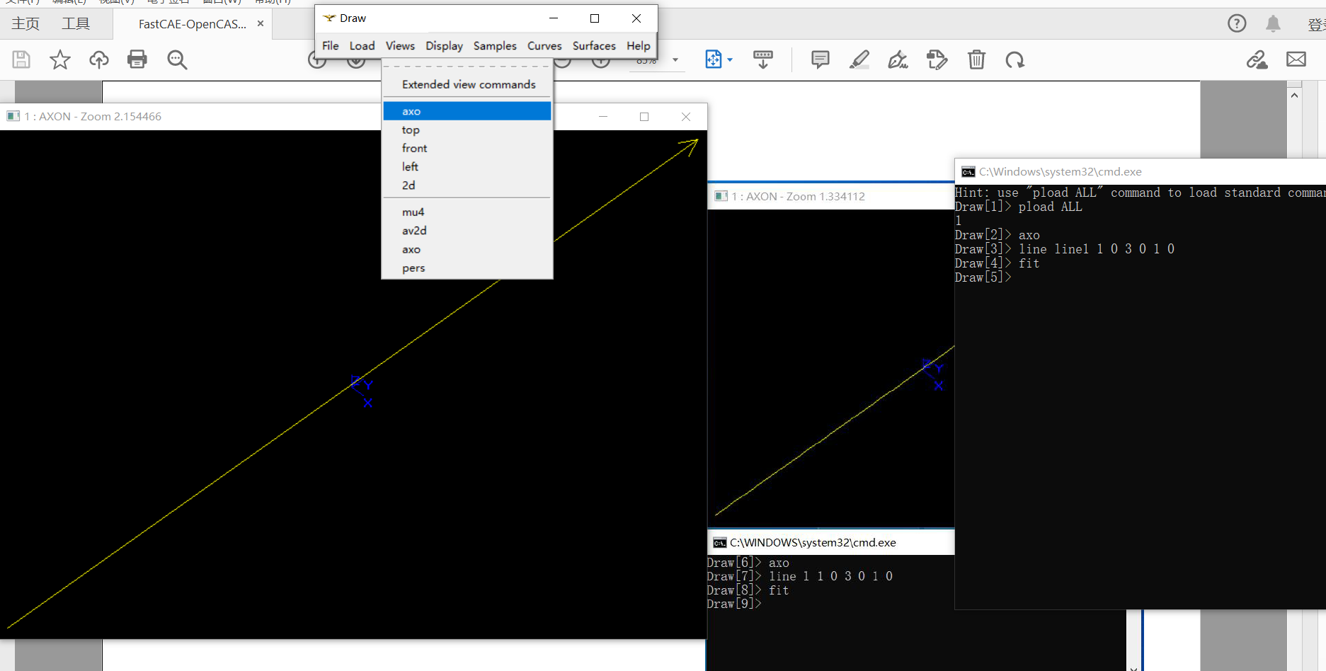Click the C:\WINDOWS\system32\cmd.exe lower window icon
Viewport: 1326px width, 671px height.
(x=720, y=543)
